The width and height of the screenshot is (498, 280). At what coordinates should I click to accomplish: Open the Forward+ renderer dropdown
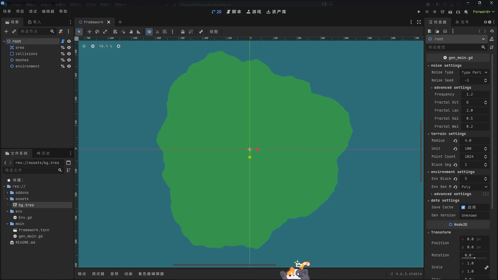click(x=484, y=12)
